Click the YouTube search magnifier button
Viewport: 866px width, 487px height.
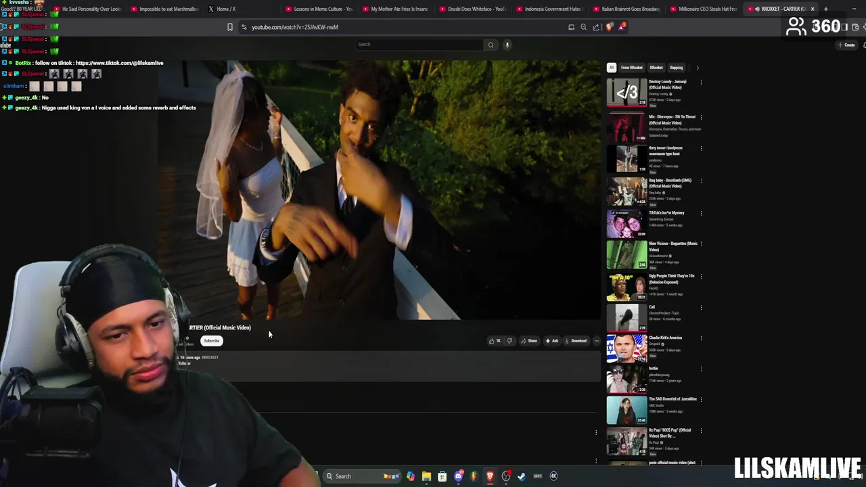[x=491, y=45]
